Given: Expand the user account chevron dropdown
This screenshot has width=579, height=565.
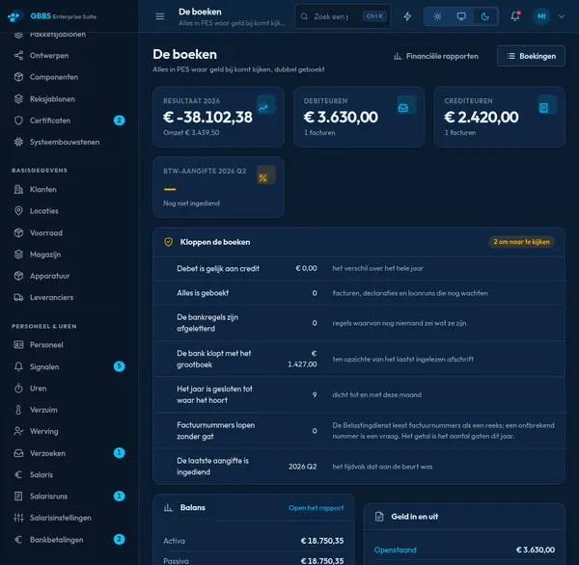Looking at the screenshot, I should [x=562, y=16].
